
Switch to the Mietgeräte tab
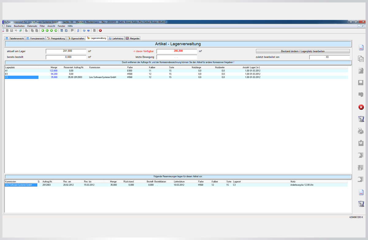click(132, 39)
